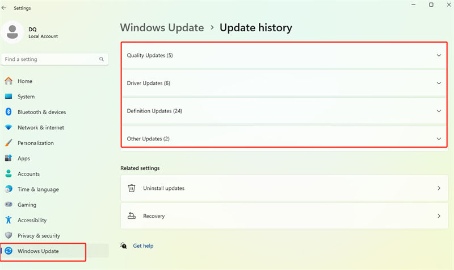Close the Settings window
This screenshot has height=270, width=454.
pos(448,5)
